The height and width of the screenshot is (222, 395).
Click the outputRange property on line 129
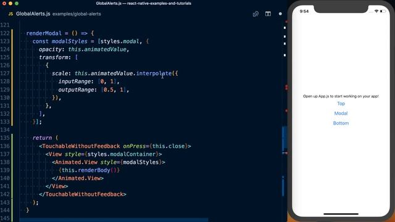(76, 89)
